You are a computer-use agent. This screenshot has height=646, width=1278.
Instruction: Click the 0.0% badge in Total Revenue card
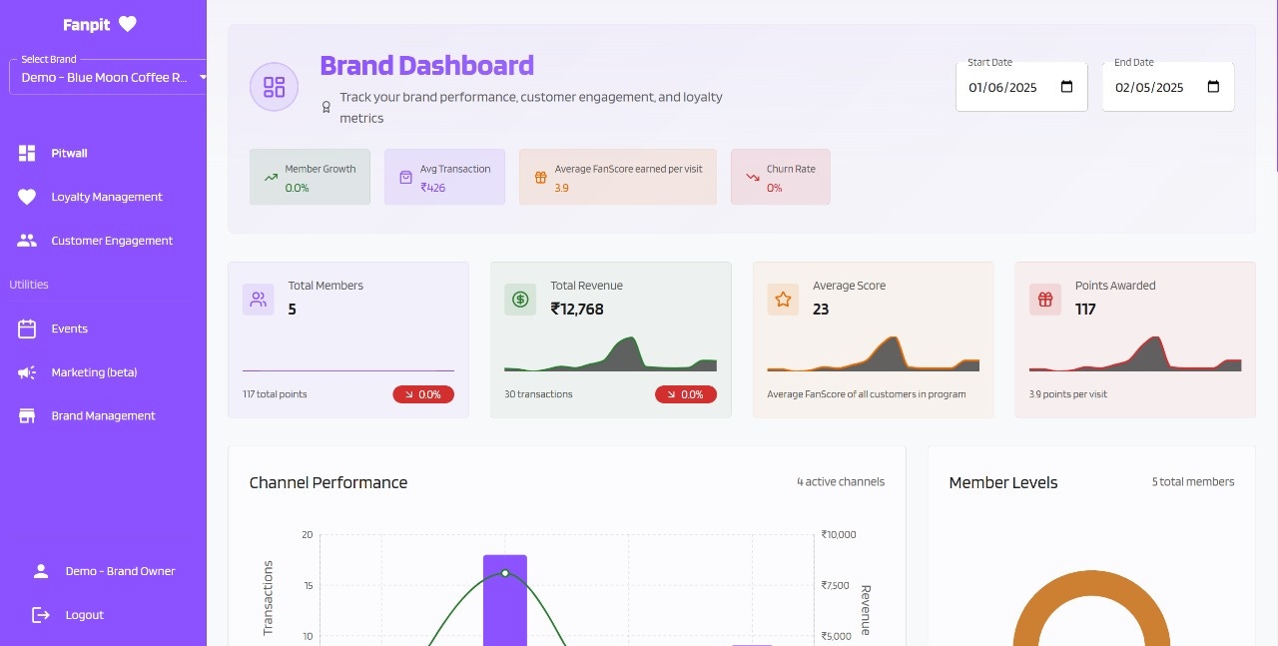(x=686, y=394)
